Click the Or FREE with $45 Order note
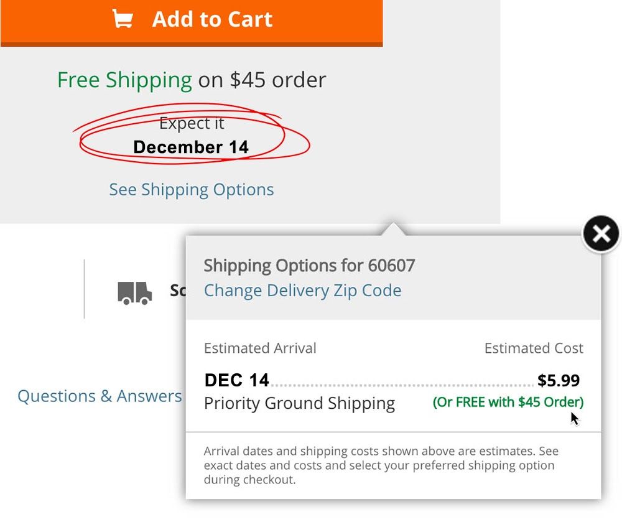The image size is (622, 527). [508, 403]
